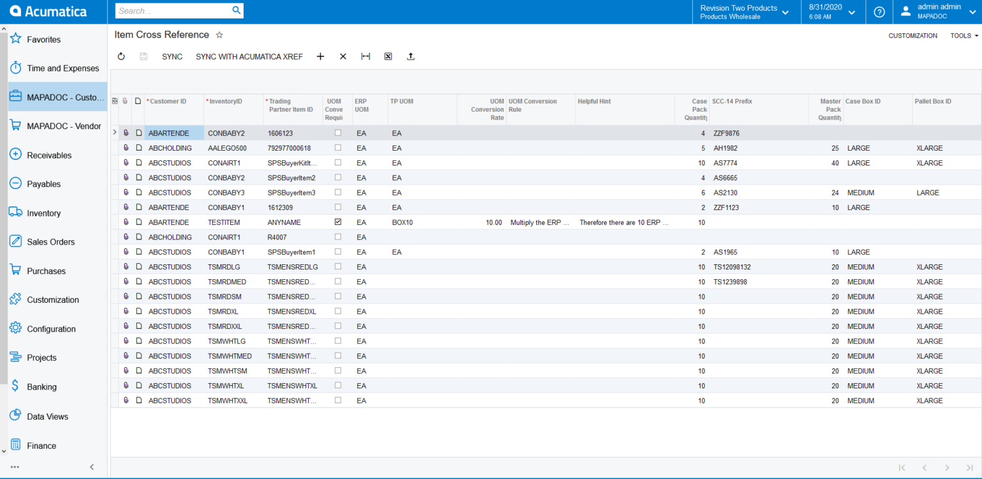This screenshot has height=479, width=982.
Task: Open the help question mark icon
Action: click(x=880, y=11)
